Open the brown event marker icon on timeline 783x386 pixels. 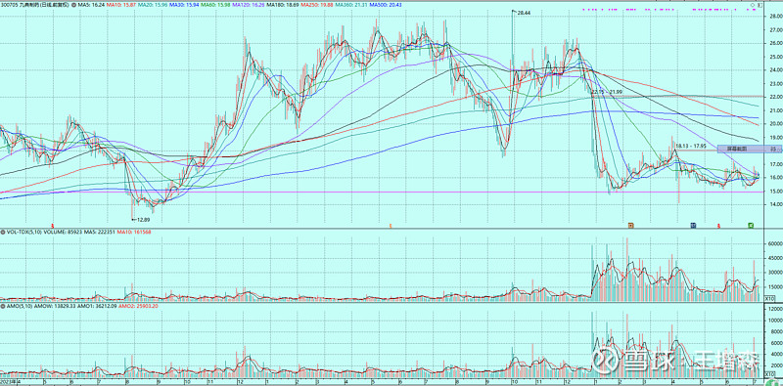point(631,226)
